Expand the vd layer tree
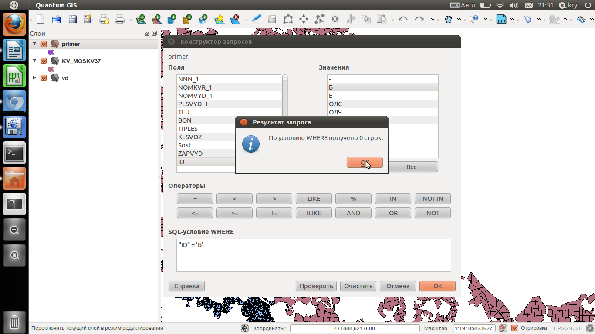The image size is (595, 334). pos(35,78)
